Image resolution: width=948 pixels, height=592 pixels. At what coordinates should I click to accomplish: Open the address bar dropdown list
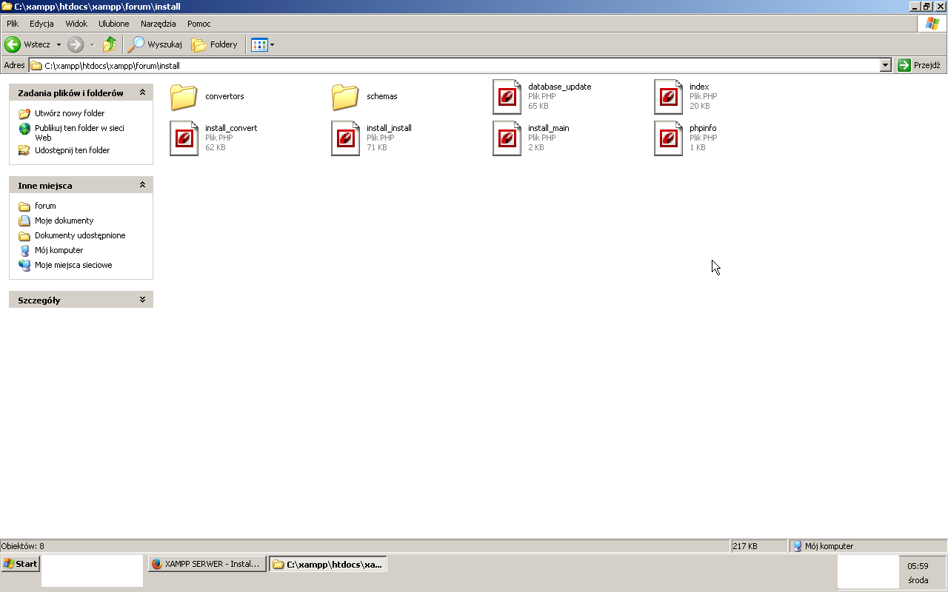click(885, 65)
